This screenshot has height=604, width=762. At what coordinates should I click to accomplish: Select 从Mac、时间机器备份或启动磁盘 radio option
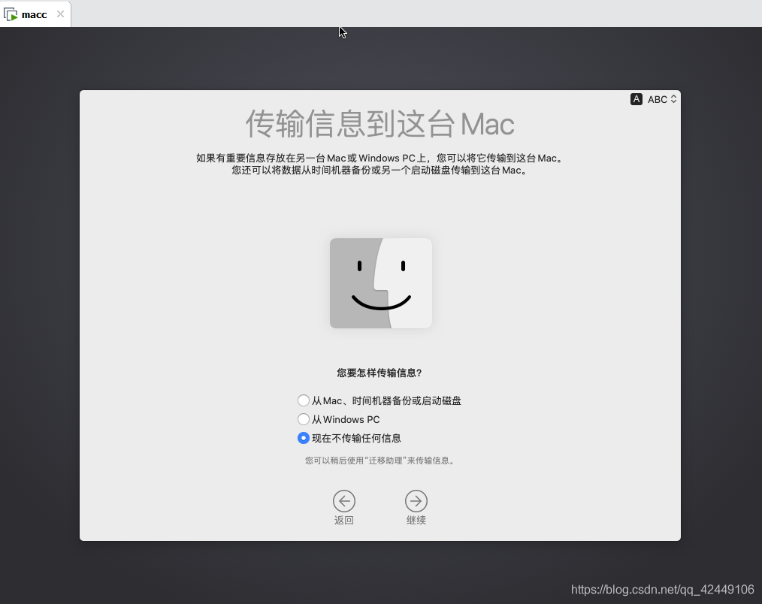point(304,400)
